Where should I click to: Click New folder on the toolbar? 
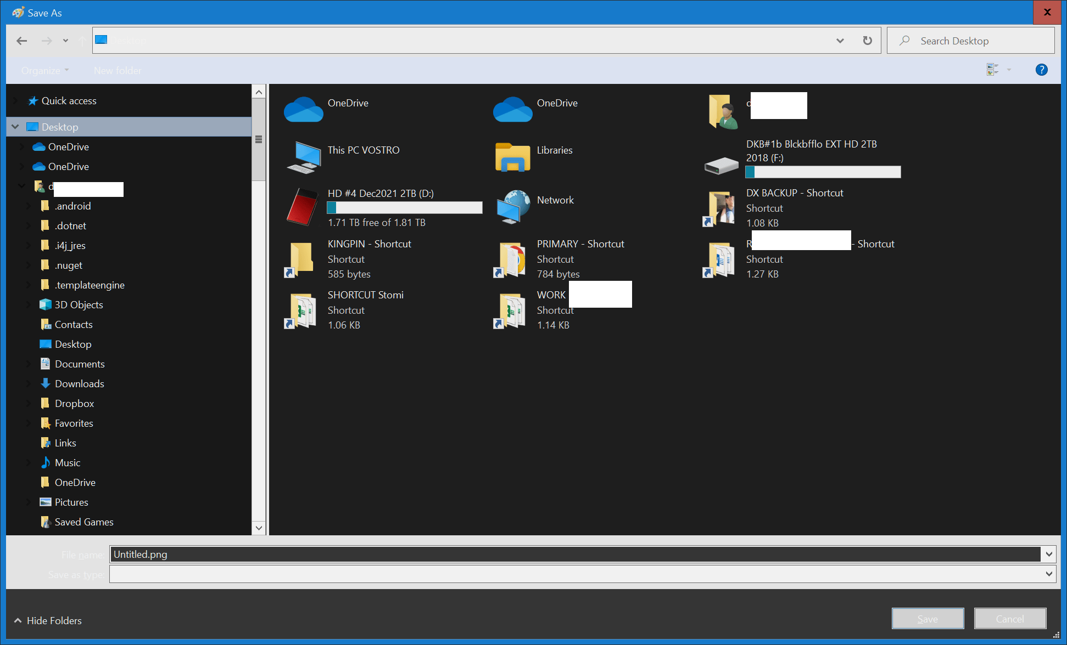point(117,70)
